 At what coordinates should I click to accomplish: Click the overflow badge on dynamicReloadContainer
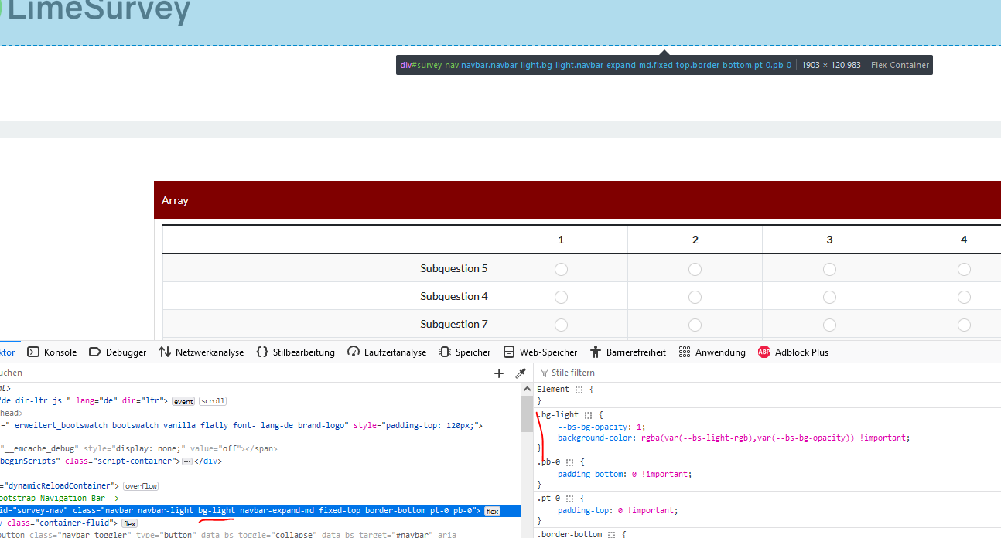coord(141,486)
